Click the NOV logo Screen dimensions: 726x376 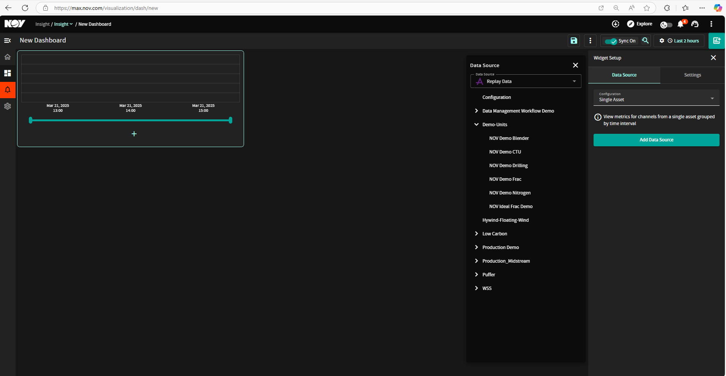click(15, 23)
